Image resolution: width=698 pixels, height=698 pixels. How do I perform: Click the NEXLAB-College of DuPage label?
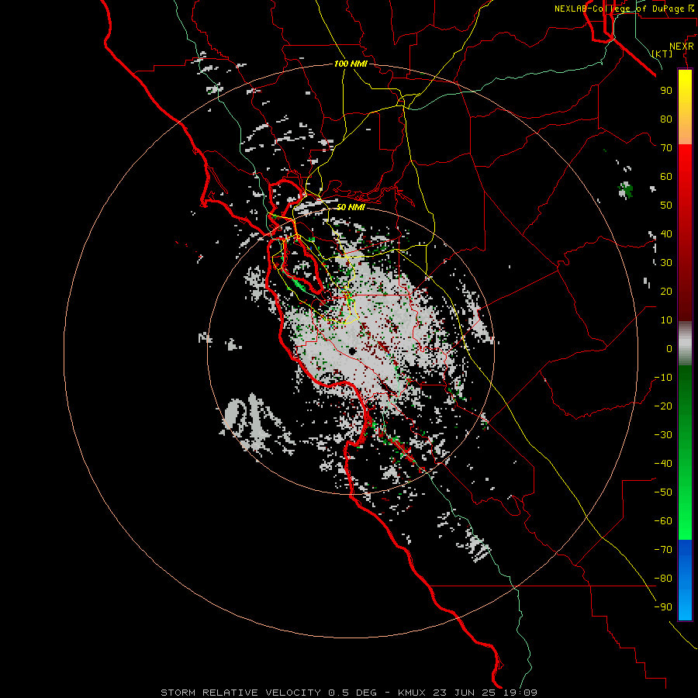point(624,9)
